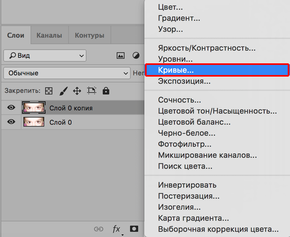Click the link layers chain icon

(99, 229)
